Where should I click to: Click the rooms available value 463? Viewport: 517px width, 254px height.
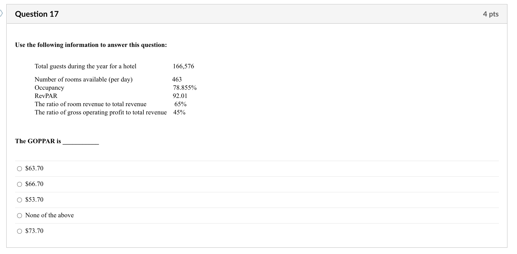point(177,80)
